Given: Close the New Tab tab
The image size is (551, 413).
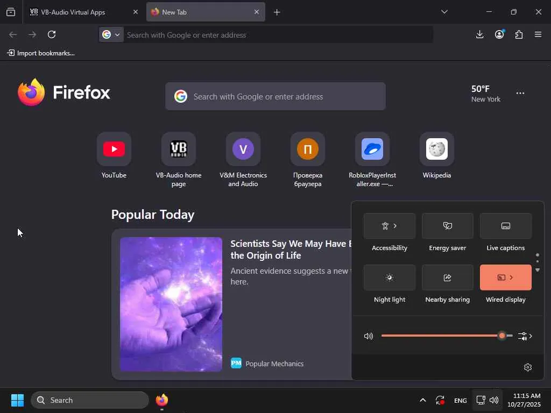Looking at the screenshot, I should point(257,12).
